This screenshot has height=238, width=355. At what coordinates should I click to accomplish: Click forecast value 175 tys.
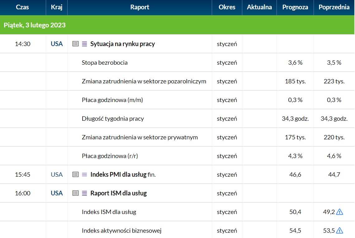(x=295, y=137)
